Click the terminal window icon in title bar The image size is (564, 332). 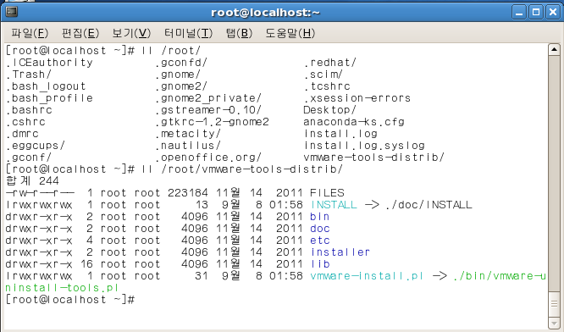pos(12,12)
